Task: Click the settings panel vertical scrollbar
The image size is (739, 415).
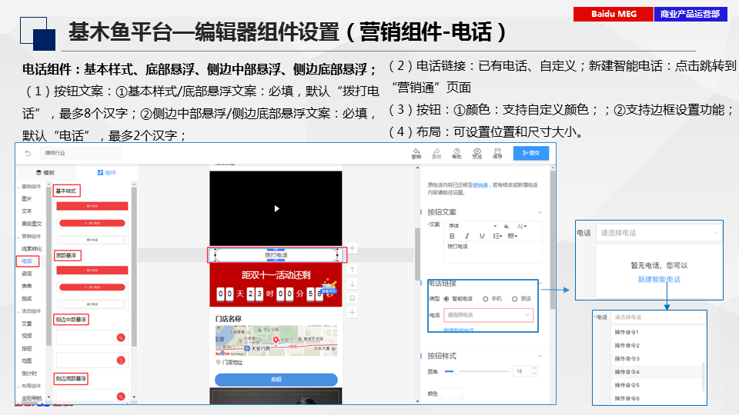Action: coord(553,240)
